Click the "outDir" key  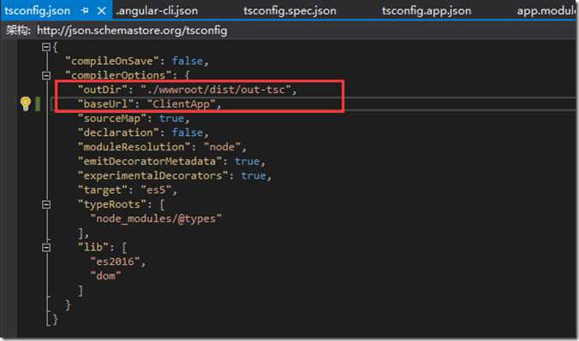click(x=103, y=90)
